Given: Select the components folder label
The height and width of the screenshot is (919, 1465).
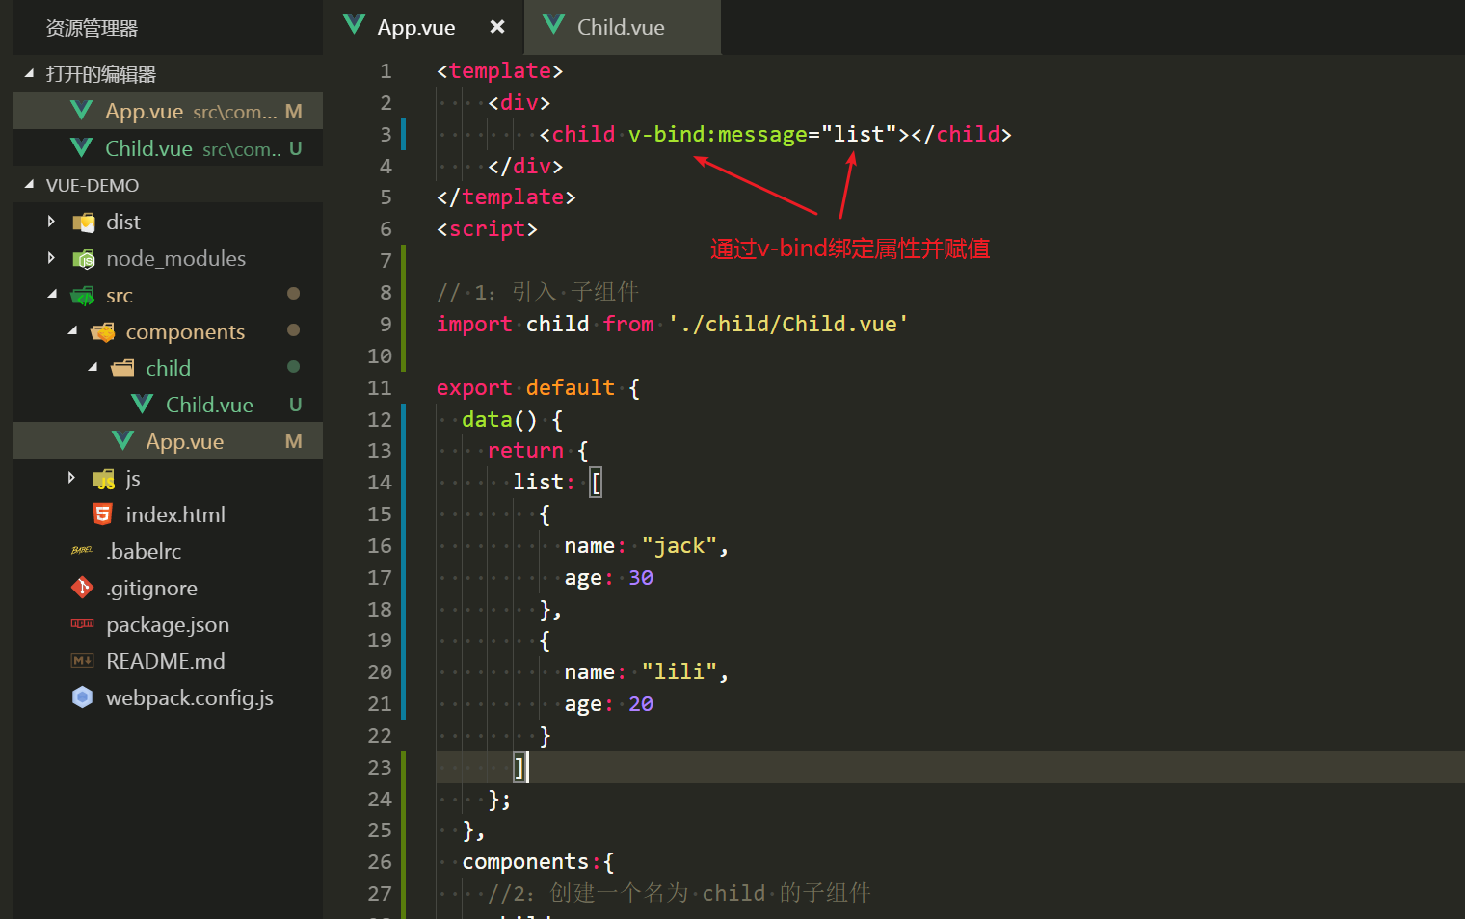Looking at the screenshot, I should coord(185,332).
